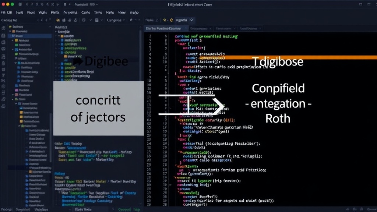Click the back arrow in the sidebar header
This screenshot has height=212, width=377.
coord(38,20)
